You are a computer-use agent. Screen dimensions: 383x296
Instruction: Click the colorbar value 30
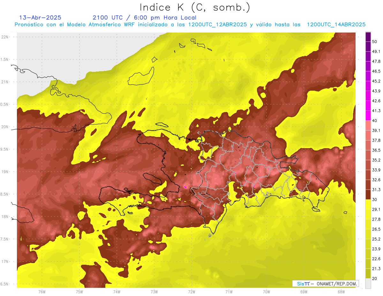[375, 200]
